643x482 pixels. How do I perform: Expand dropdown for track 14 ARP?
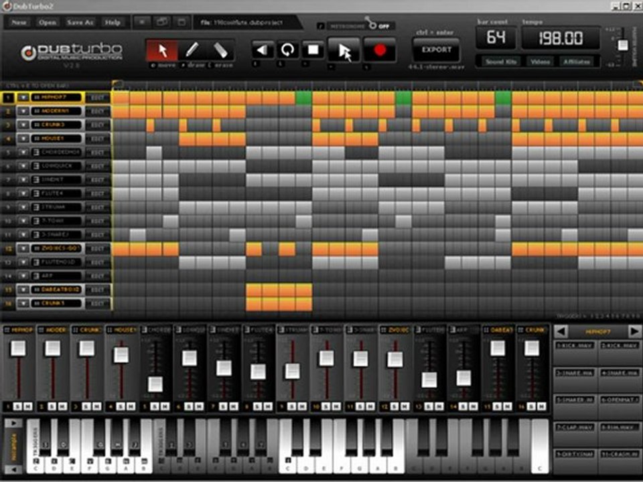click(x=23, y=276)
